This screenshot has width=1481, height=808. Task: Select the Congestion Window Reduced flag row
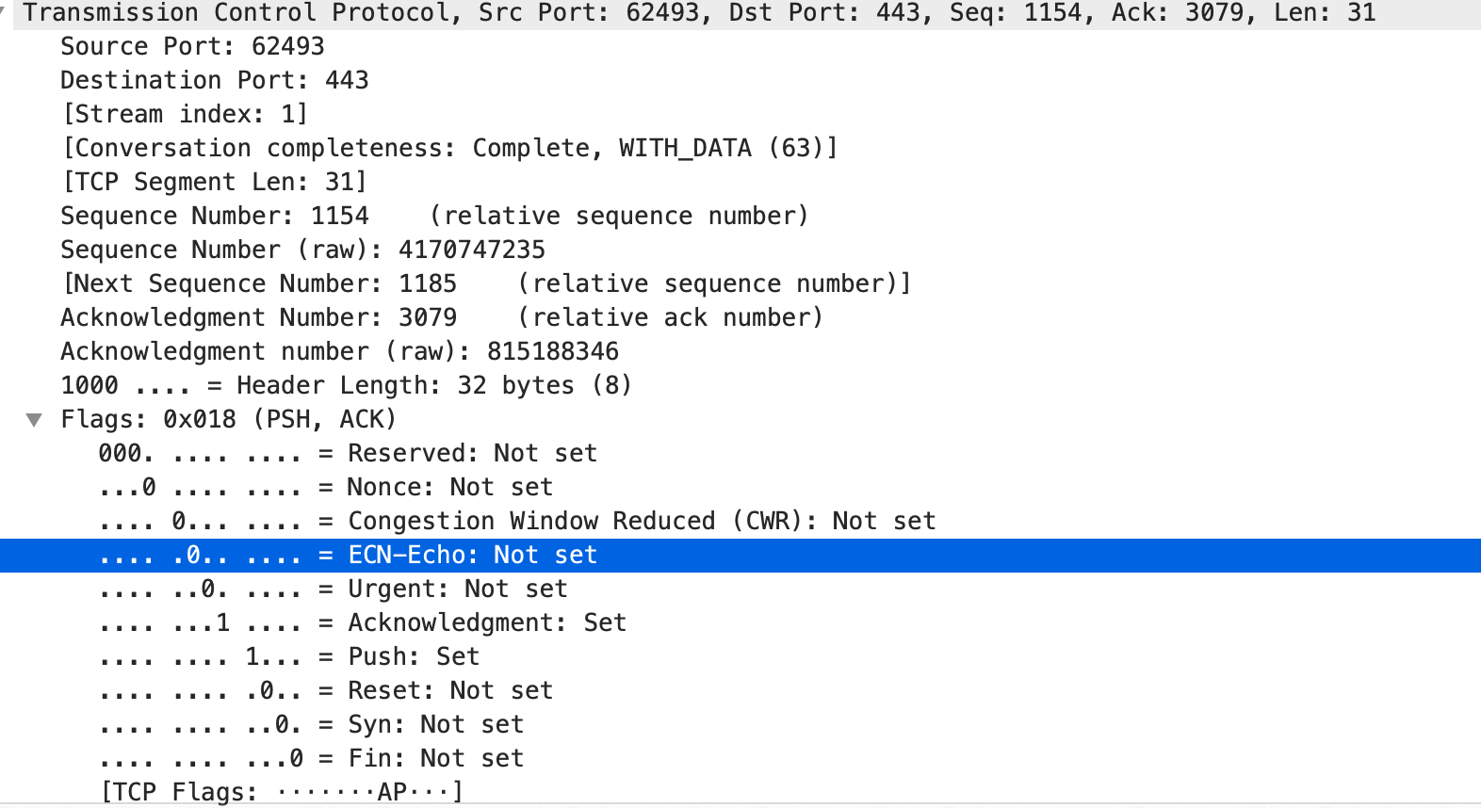click(x=518, y=521)
